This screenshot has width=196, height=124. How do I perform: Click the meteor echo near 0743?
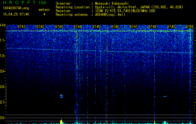(x=62, y=96)
